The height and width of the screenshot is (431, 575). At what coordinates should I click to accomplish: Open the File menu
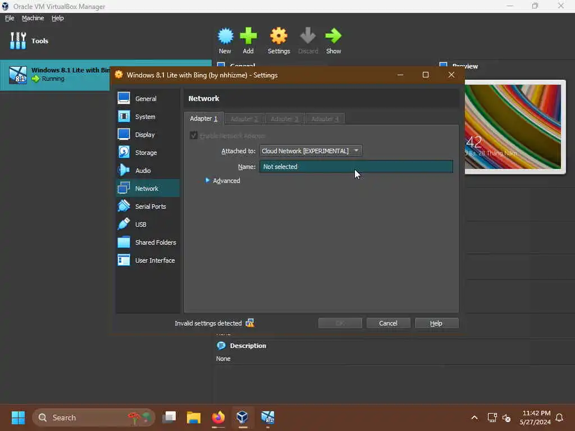10,18
